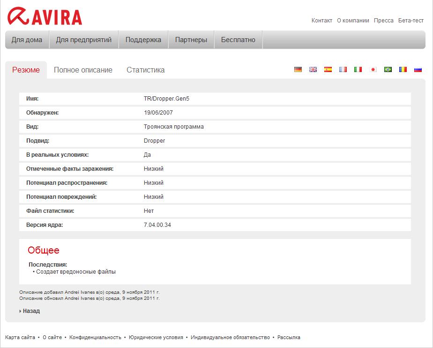The width and height of the screenshot is (433, 348).
Task: Click the French flag icon
Action: click(x=343, y=70)
